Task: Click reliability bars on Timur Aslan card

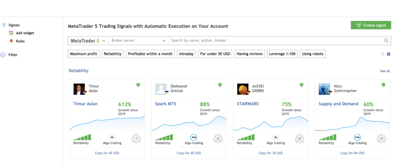Action: point(82,137)
